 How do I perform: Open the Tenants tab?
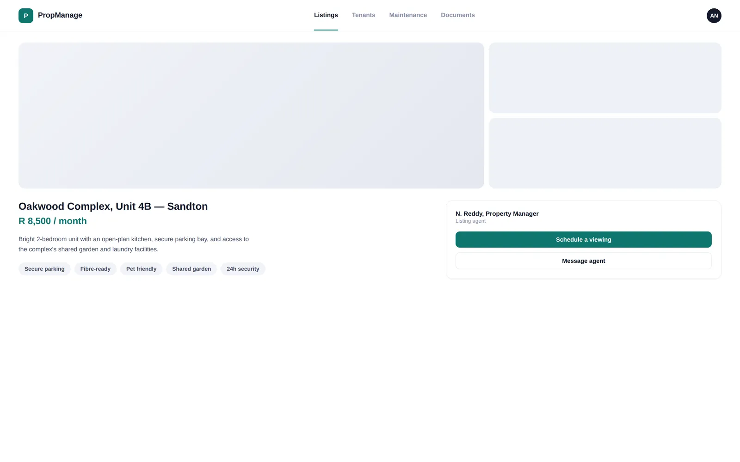click(364, 15)
